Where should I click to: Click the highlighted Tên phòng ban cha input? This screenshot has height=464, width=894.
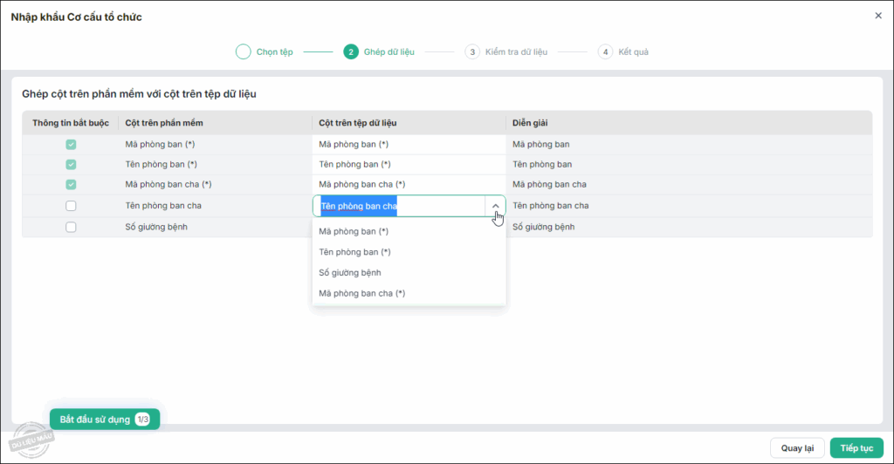(397, 206)
